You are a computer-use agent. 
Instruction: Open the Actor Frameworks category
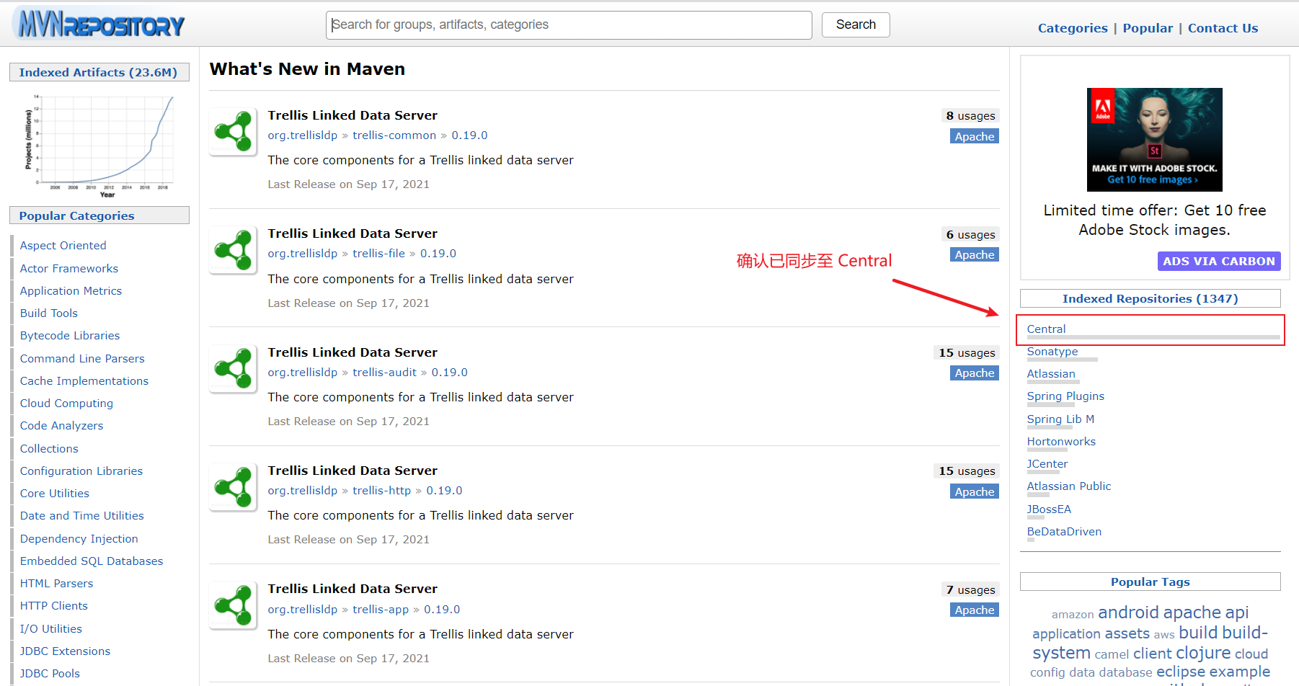point(68,268)
